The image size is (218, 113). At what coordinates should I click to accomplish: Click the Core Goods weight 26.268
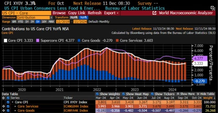(x=210, y=110)
